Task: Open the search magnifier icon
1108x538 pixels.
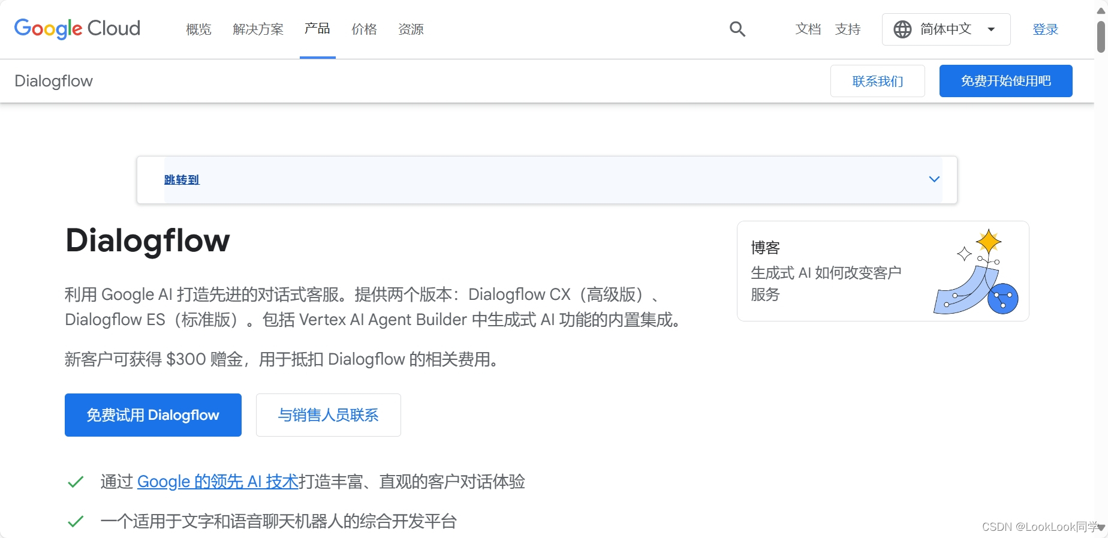Action: [x=737, y=29]
